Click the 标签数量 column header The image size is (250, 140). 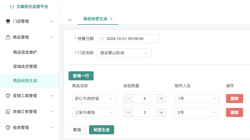coord(131,86)
